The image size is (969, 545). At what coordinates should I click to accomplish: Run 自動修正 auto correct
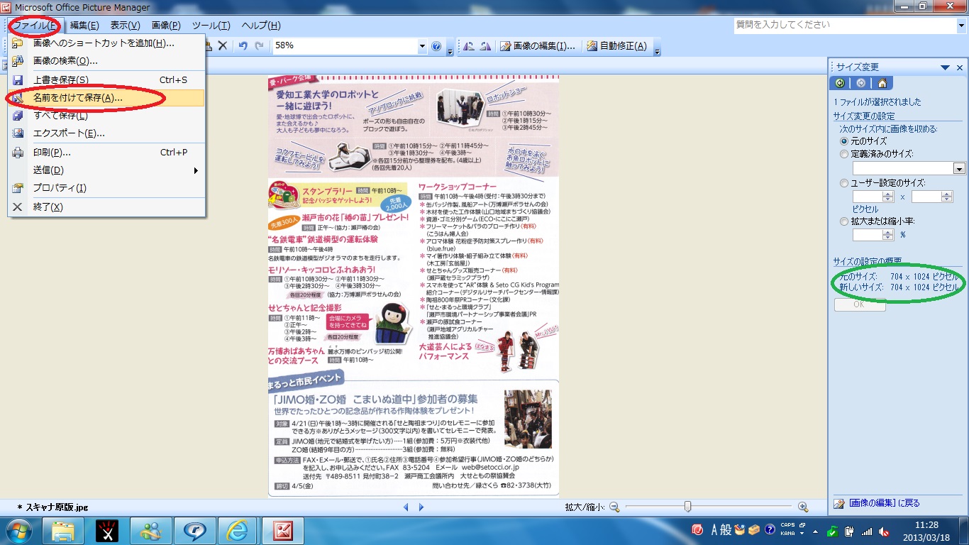coord(617,46)
